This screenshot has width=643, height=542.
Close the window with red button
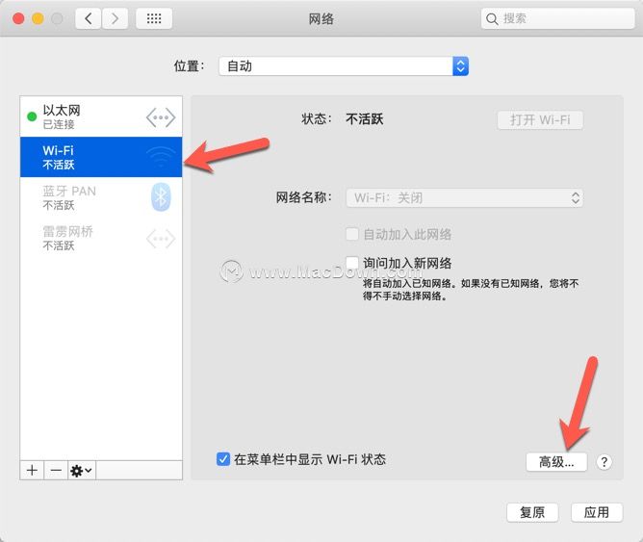(18, 19)
